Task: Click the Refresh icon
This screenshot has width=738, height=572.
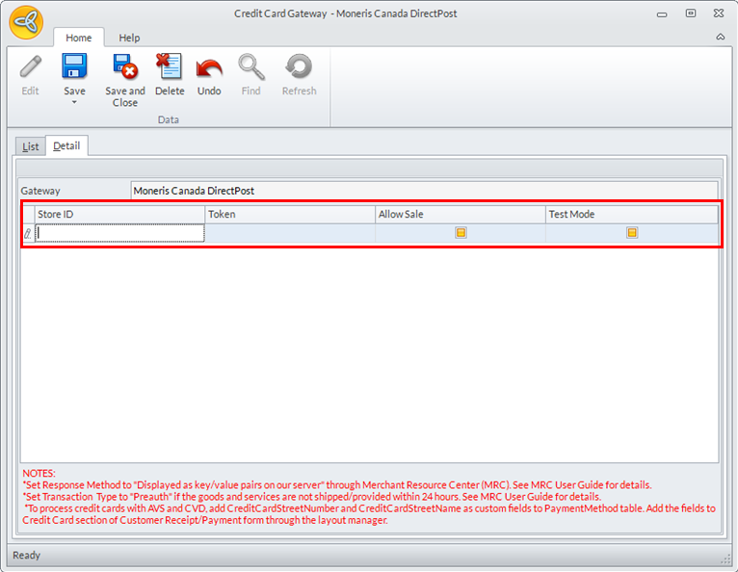Action: [299, 66]
